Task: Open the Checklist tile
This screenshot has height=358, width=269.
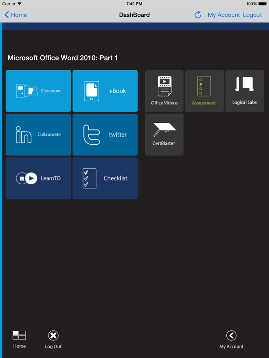Action: [105, 178]
